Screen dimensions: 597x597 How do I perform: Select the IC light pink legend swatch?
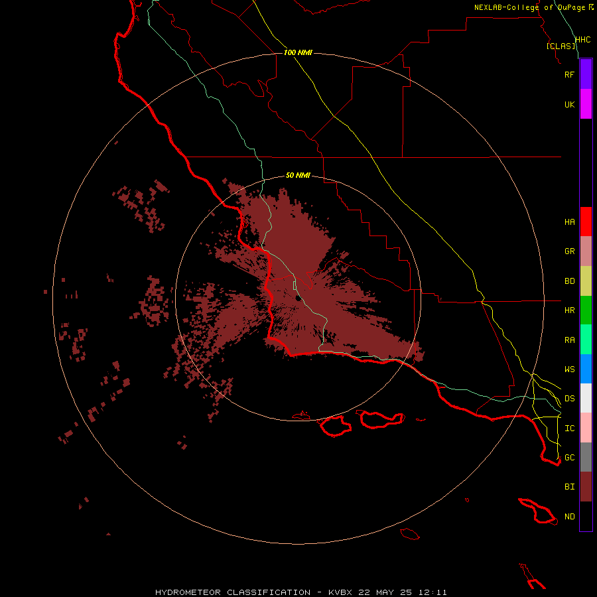[x=586, y=428]
